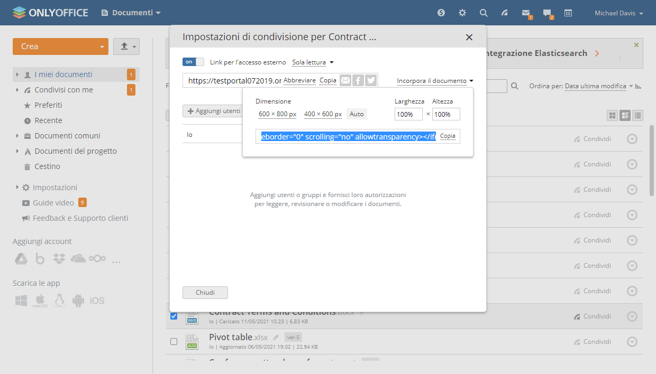Click the Larghezza width input field
The height and width of the screenshot is (374, 656).
pos(408,114)
